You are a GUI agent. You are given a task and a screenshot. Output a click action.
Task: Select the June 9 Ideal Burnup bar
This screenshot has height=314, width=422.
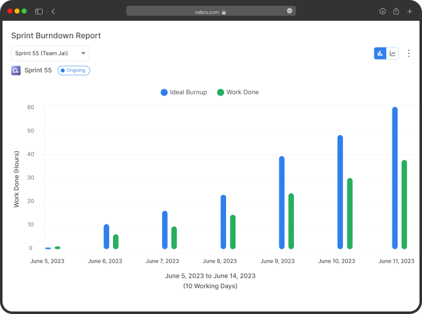pyautogui.click(x=282, y=202)
